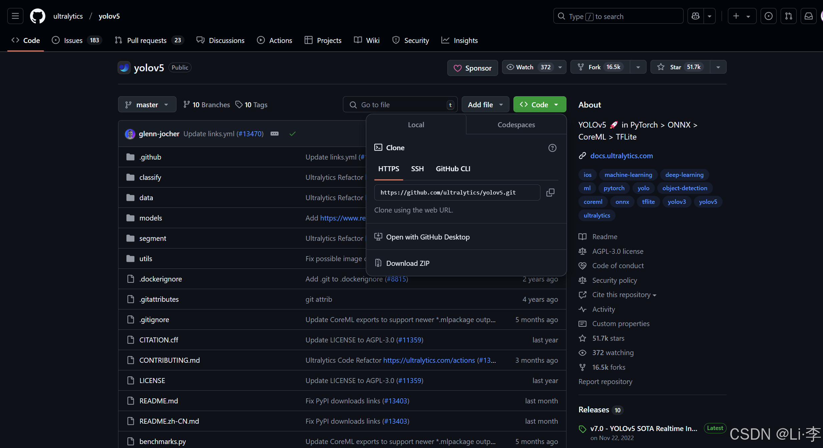Open the commit details ellipsis toggle
This screenshot has height=448, width=823.
(274, 134)
